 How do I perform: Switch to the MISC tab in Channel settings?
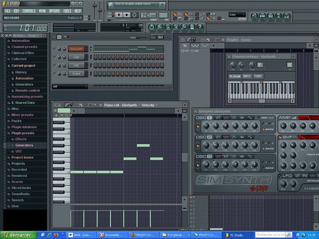coord(247,76)
